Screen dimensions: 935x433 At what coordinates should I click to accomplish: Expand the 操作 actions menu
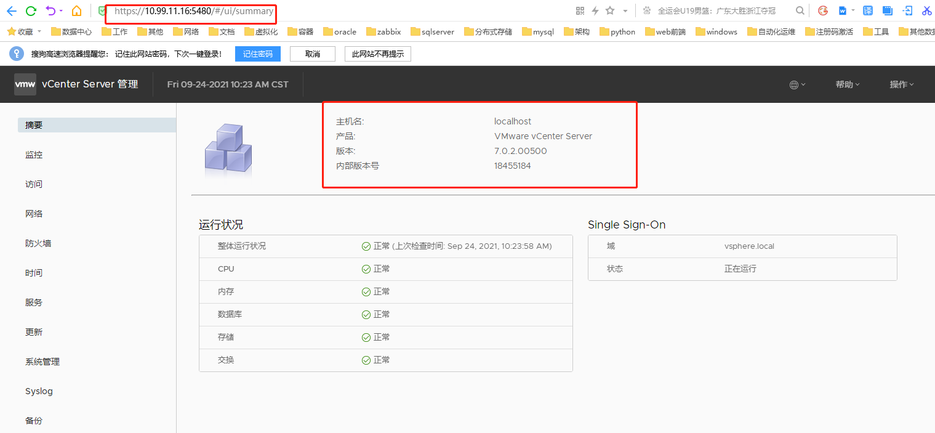[902, 84]
